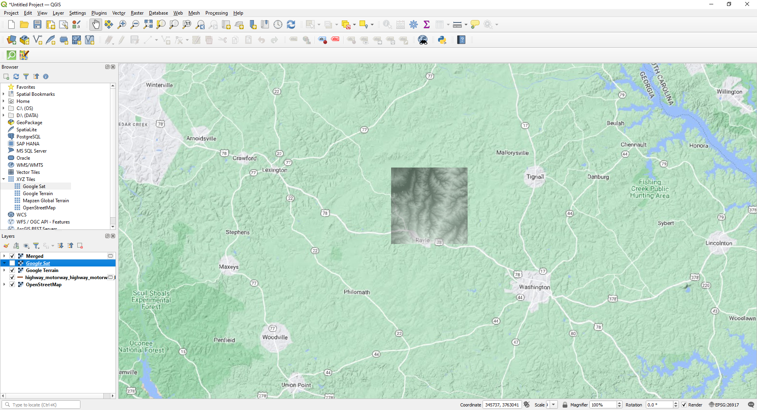The height and width of the screenshot is (410, 757).
Task: Toggle the Render checkbox in status bar
Action: 684,405
